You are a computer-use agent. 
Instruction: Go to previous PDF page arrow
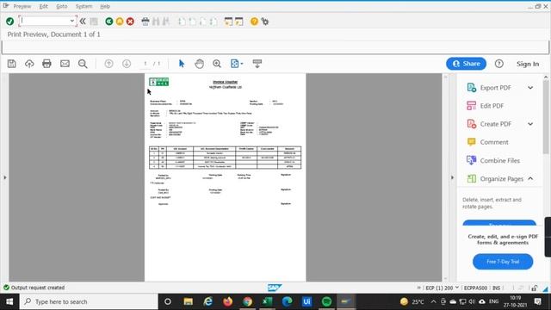tap(109, 64)
